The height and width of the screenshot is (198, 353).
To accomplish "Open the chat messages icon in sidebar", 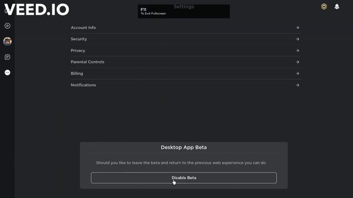I will click(x=7, y=57).
